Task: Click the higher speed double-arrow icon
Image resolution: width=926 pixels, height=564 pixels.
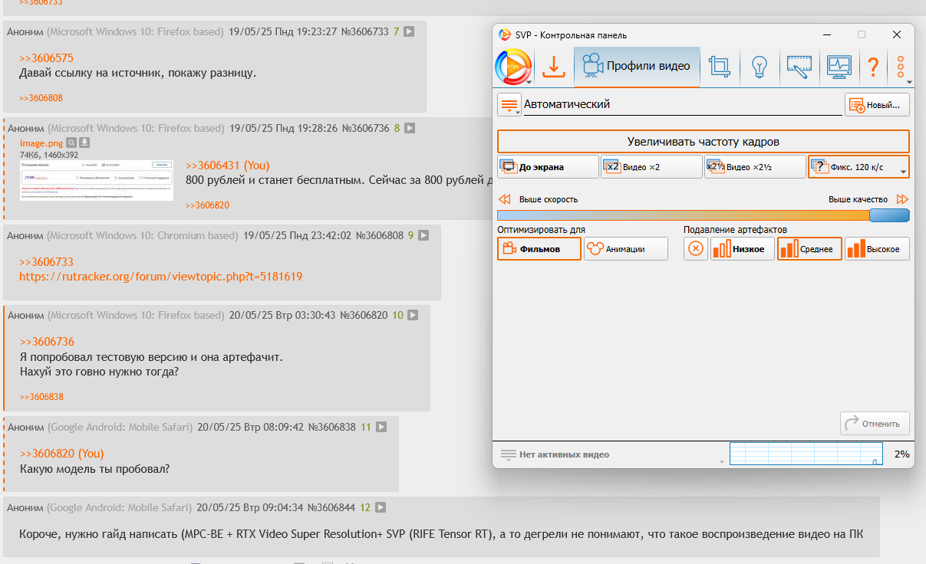Action: [x=504, y=199]
